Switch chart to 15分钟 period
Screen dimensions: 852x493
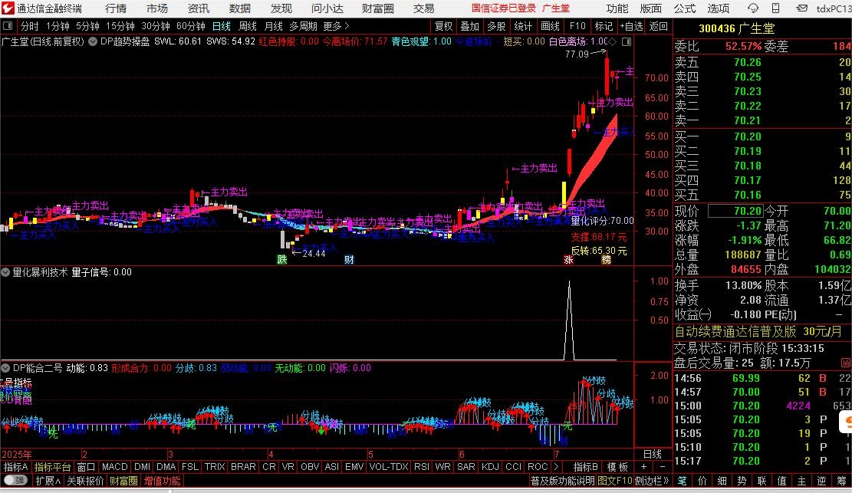coord(120,26)
